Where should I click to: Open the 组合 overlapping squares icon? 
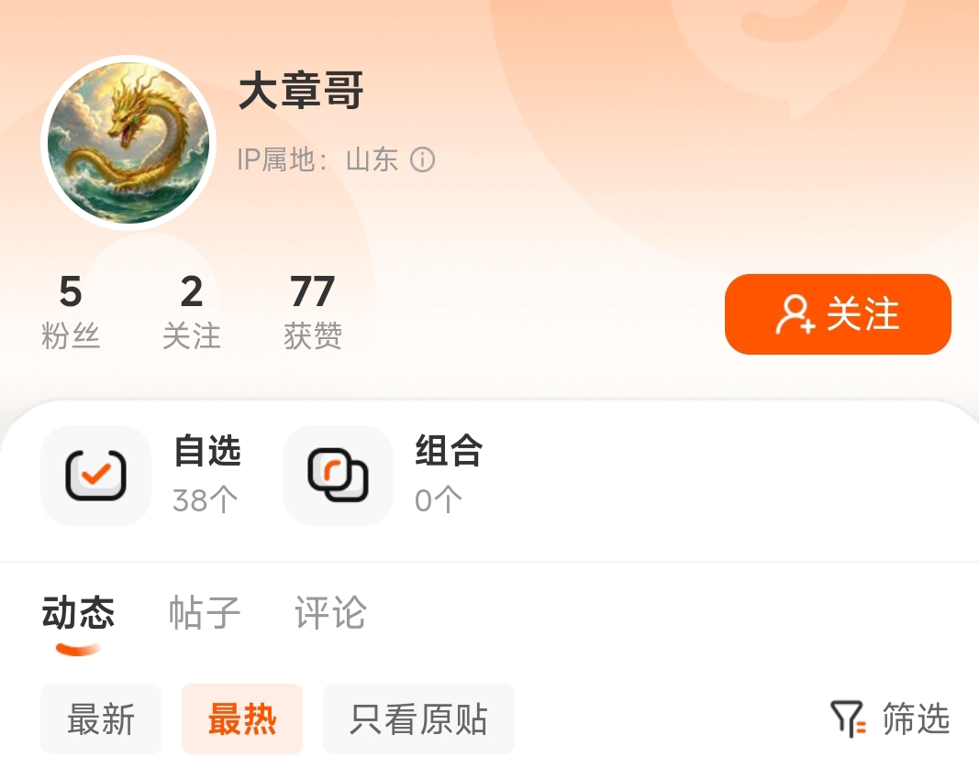pos(338,476)
